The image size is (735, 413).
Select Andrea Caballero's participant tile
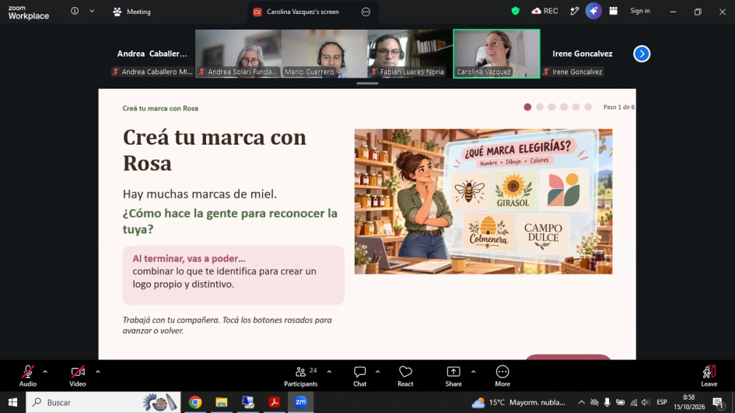pos(152,54)
